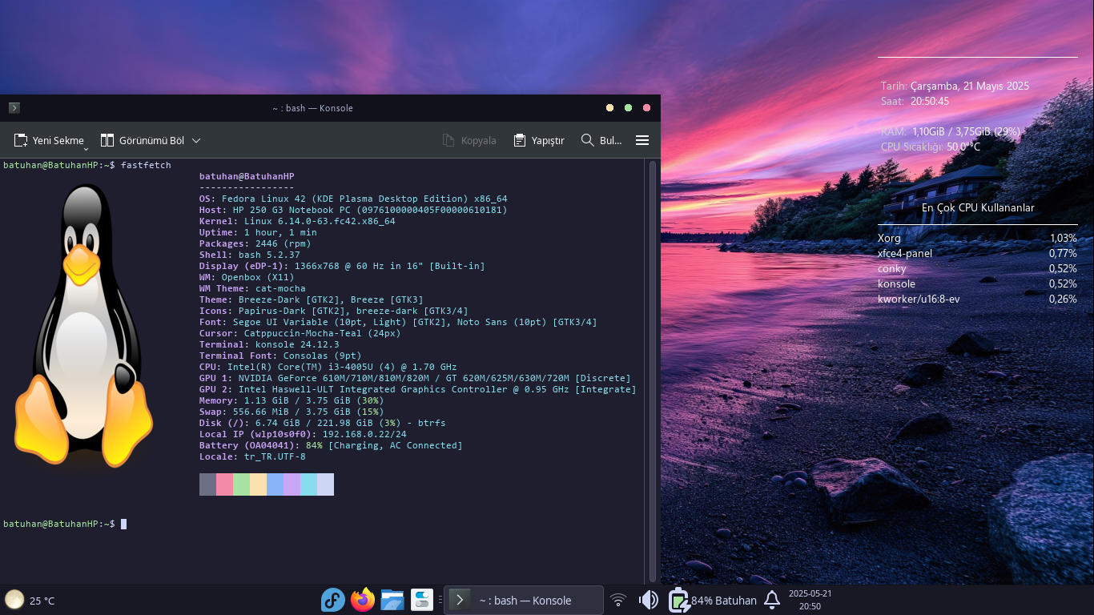The height and width of the screenshot is (615, 1094).
Task: Click the Yeni Sekme new tab button
Action: coord(48,140)
